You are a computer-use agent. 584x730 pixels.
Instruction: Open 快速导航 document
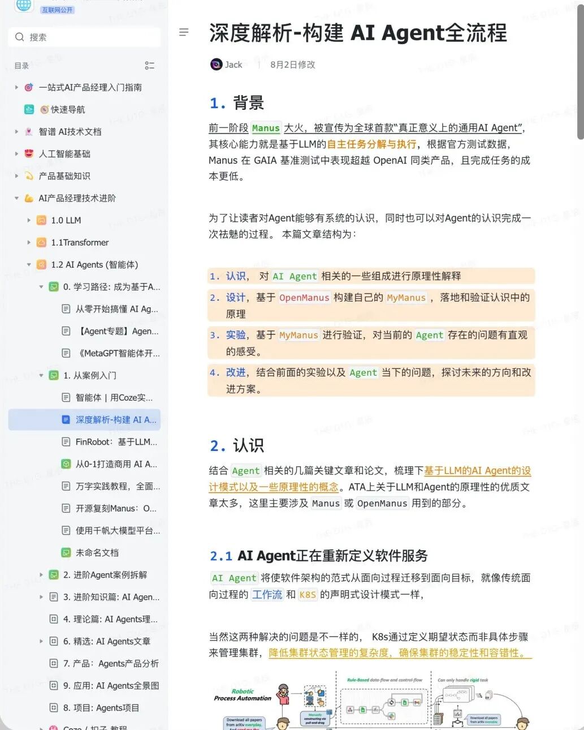tap(68, 109)
